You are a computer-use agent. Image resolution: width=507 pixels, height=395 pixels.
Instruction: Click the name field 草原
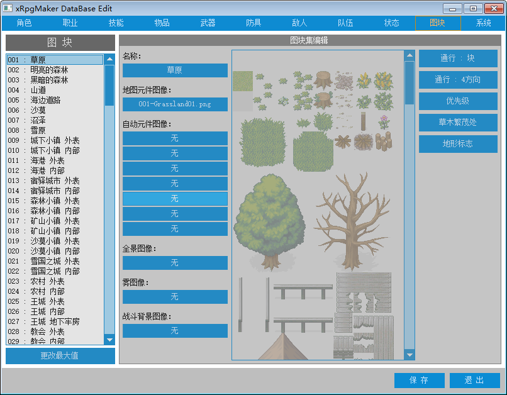(x=175, y=70)
